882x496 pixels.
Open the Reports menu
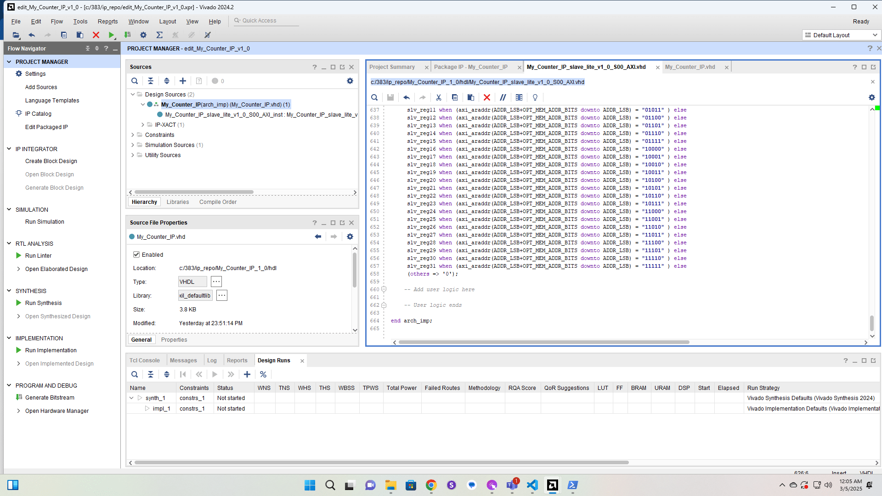point(107,22)
